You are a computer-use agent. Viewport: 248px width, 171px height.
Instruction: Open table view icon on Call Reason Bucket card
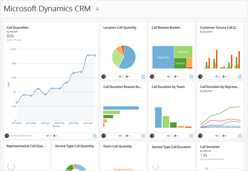coord(192,77)
